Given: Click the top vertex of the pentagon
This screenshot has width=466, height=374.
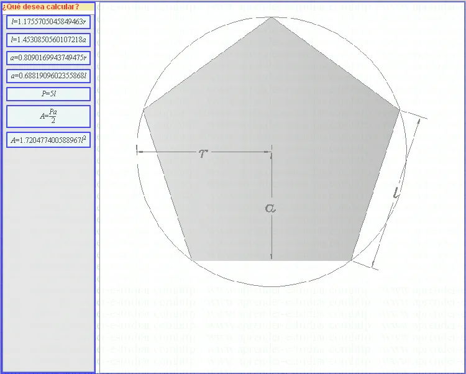Looking at the screenshot, I should point(272,17).
